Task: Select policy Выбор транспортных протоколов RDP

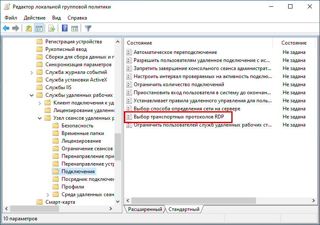Action: [x=179, y=117]
